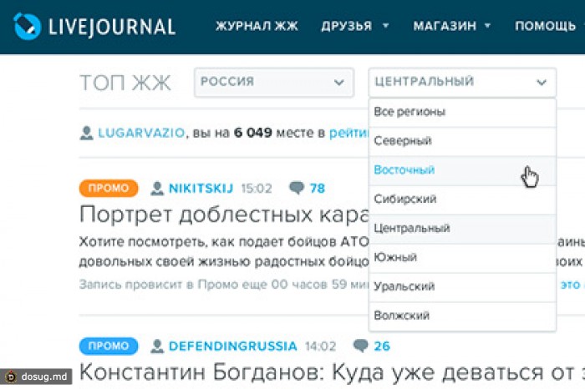Viewport: 585px width, 389px height.
Task: Click the user icon beside DEFENDINGRUSSIA
Action: coord(157,346)
